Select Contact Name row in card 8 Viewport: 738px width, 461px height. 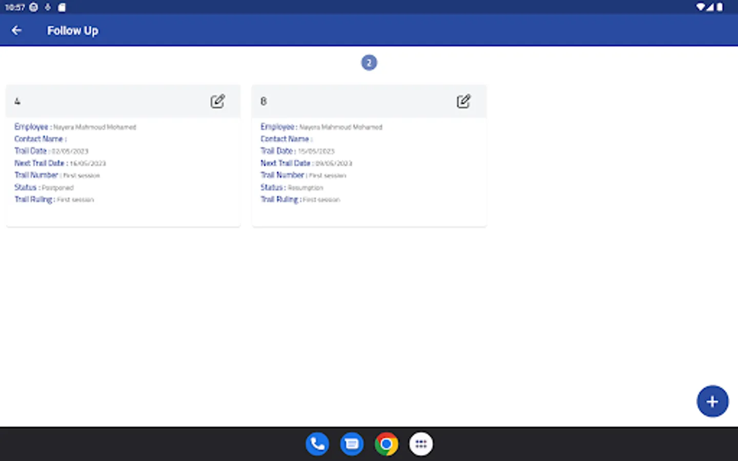pyautogui.click(x=286, y=139)
